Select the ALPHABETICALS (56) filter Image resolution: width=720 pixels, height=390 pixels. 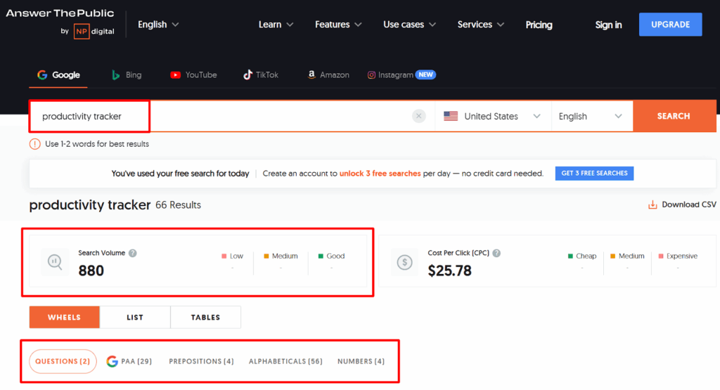tap(285, 361)
